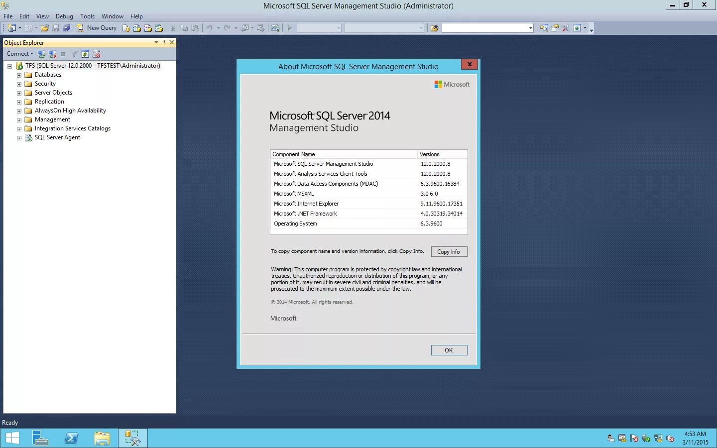The height and width of the screenshot is (448, 717).
Task: Expand AlwaysOn High Availability node
Action: tap(19, 111)
